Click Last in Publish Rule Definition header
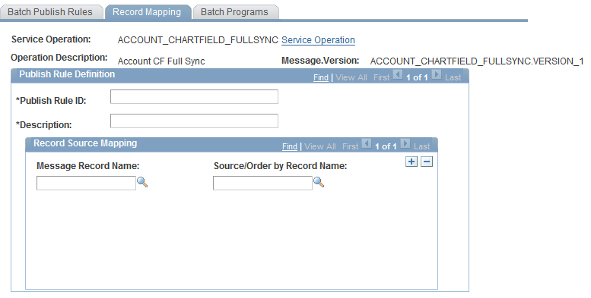The height and width of the screenshot is (298, 591). coord(453,77)
